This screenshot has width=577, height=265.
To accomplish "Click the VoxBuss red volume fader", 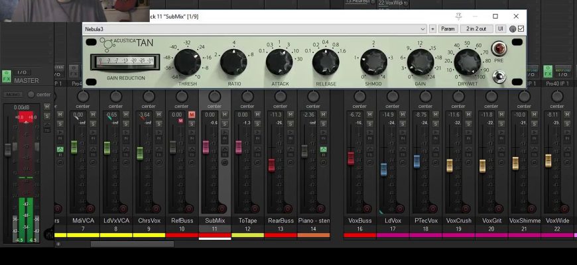I will tap(351, 158).
